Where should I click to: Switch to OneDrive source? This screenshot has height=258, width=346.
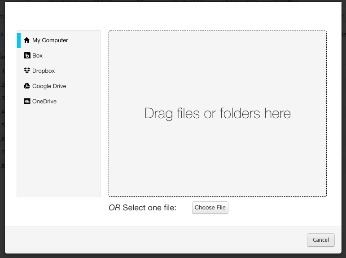pos(59,101)
